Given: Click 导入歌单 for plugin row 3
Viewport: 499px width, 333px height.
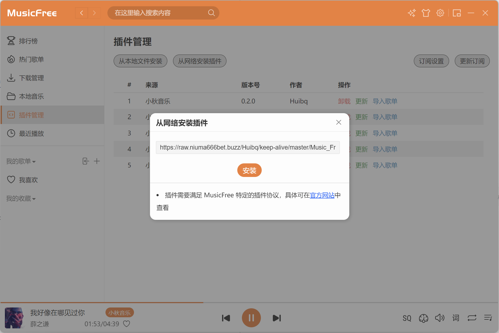Looking at the screenshot, I should pyautogui.click(x=385, y=133).
